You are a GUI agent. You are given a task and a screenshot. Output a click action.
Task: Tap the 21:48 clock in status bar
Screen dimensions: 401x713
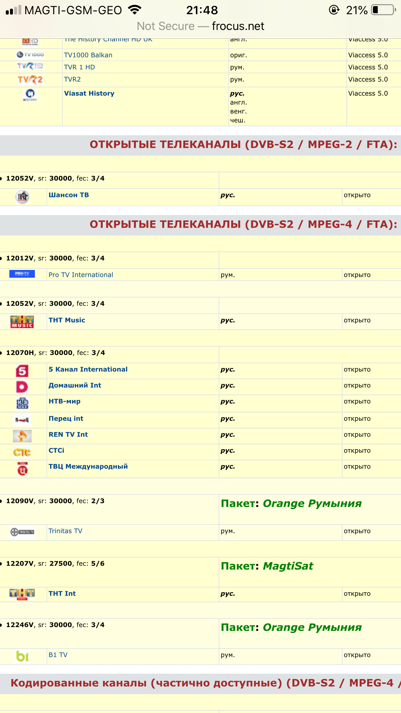coord(202,10)
